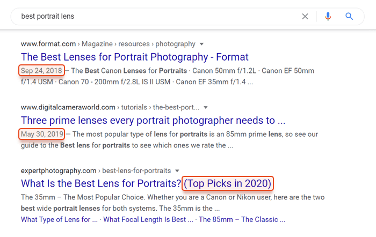Expand the dropdown arrow next to expertphotography.com URL
This screenshot has width=376, height=237.
(177, 171)
